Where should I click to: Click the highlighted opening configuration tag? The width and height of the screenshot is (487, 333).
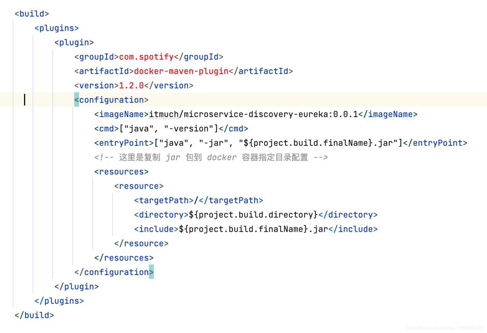(x=112, y=100)
